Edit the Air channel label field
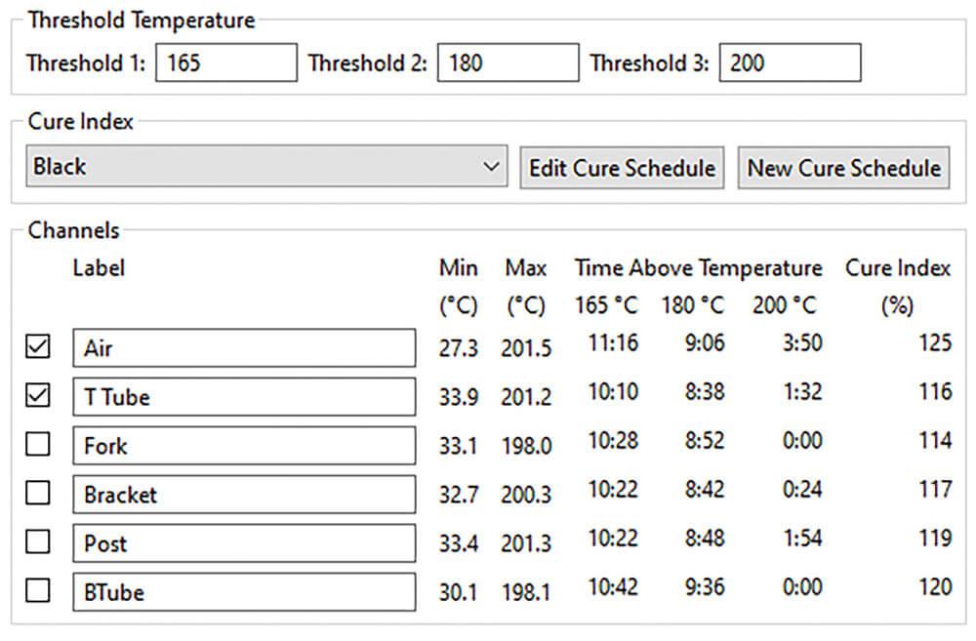976x641 pixels. (x=244, y=347)
